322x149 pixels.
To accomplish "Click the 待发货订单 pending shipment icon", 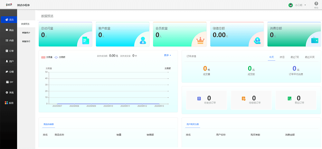I will pyautogui.click(x=199, y=98).
